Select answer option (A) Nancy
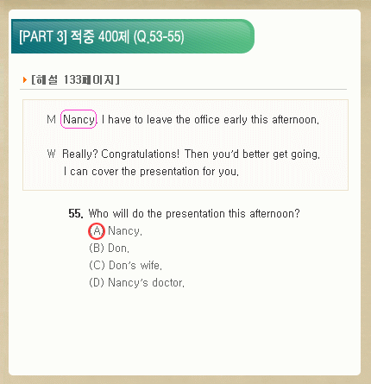The width and height of the screenshot is (371, 384). [116, 231]
